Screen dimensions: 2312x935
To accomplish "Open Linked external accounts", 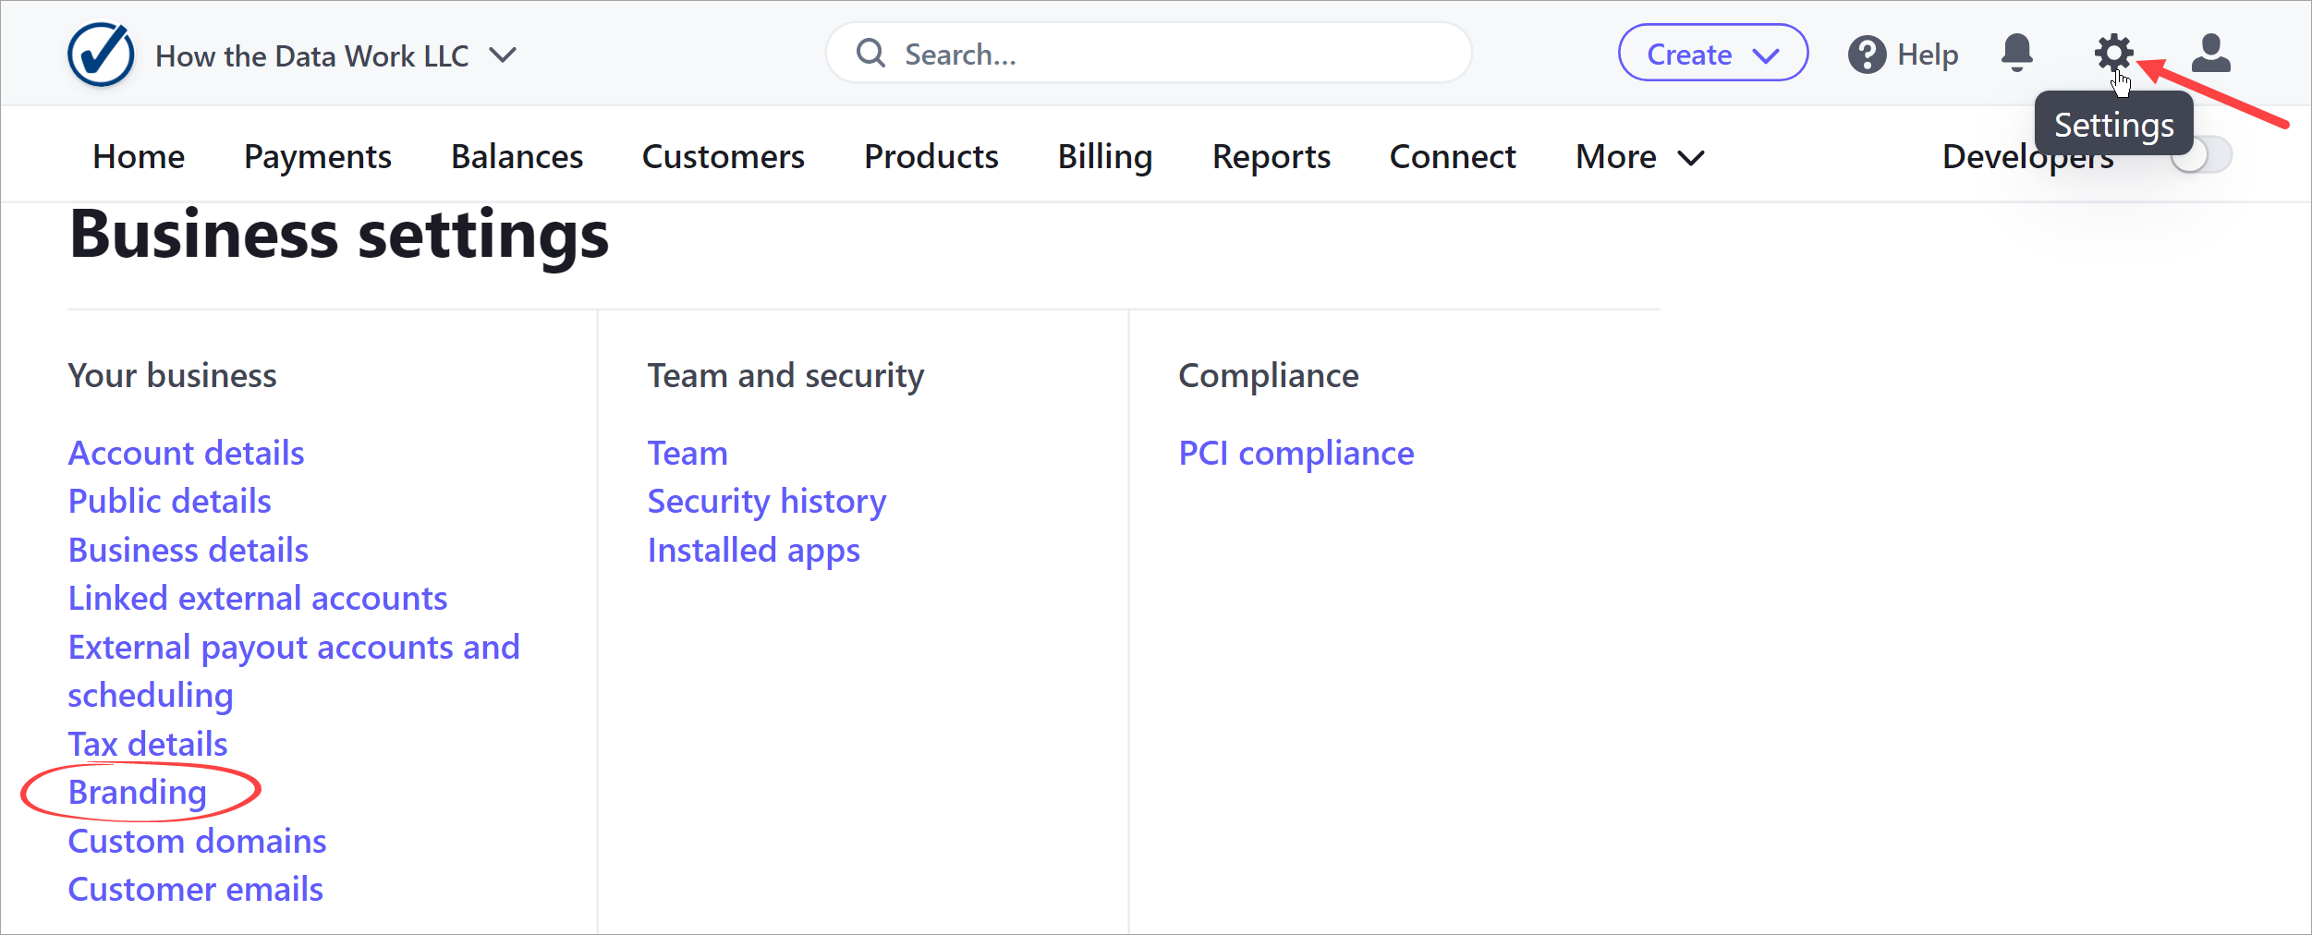I will (258, 598).
